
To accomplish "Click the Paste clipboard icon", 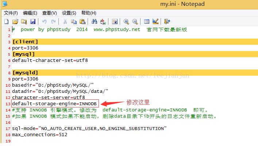I will [x=82, y=21].
